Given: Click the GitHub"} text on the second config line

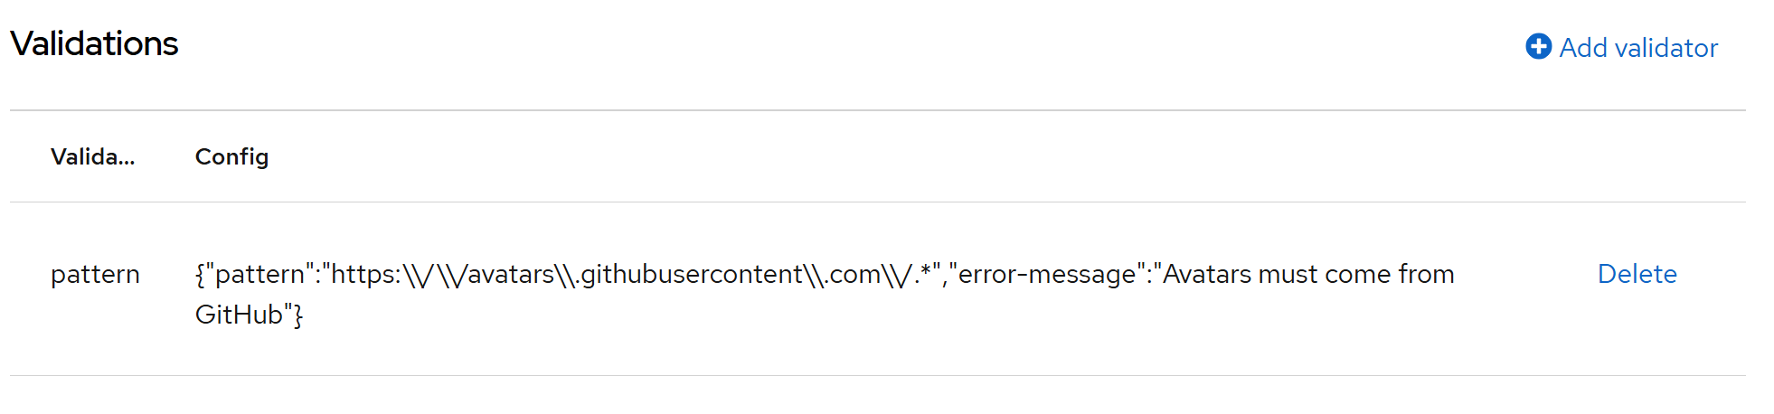Looking at the screenshot, I should [249, 315].
